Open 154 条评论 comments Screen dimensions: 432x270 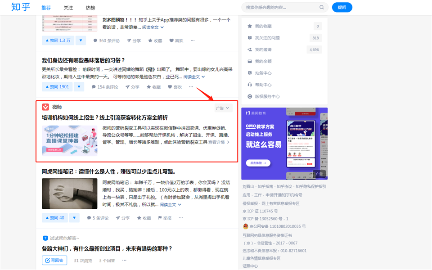point(104,87)
